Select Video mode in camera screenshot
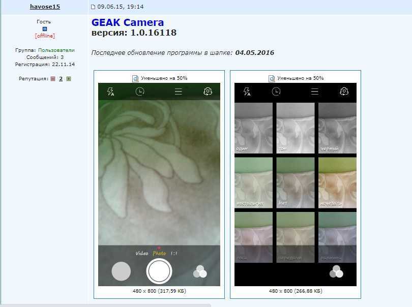This screenshot has width=412, height=307. coord(142,253)
